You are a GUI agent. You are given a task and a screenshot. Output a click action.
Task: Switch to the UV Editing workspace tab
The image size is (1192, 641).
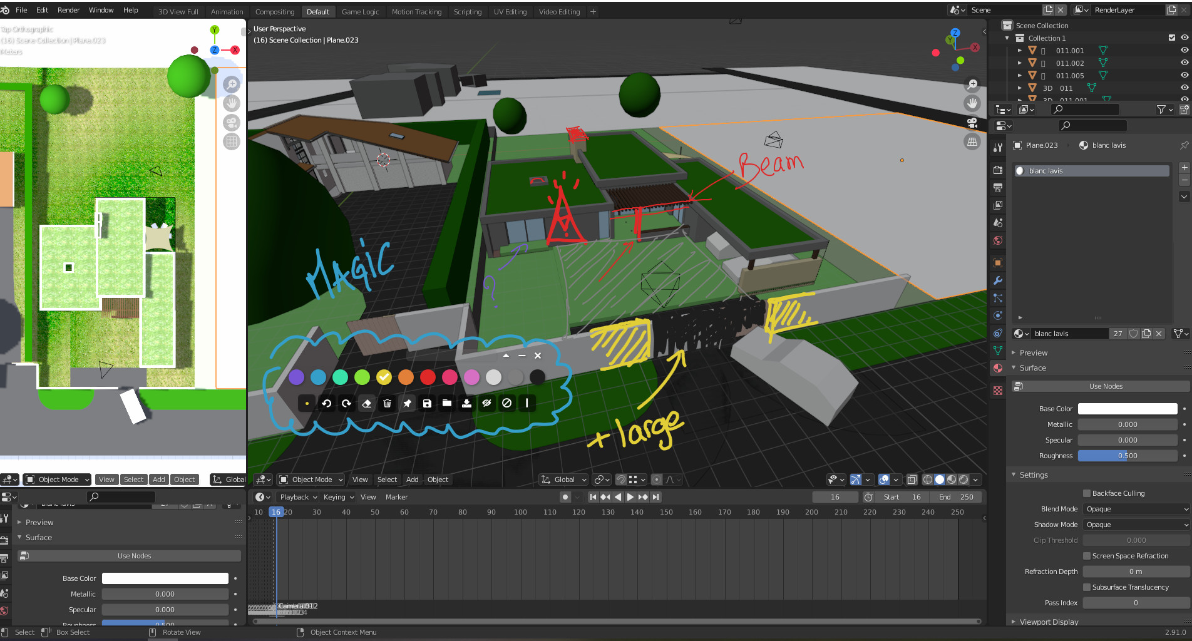point(510,11)
